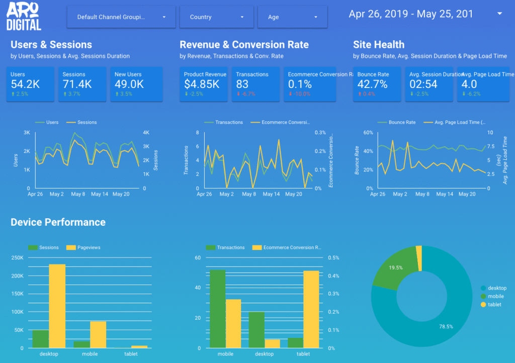The height and width of the screenshot is (363, 515).
Task: Click the Transactions 83 scorecard
Action: tap(255, 84)
